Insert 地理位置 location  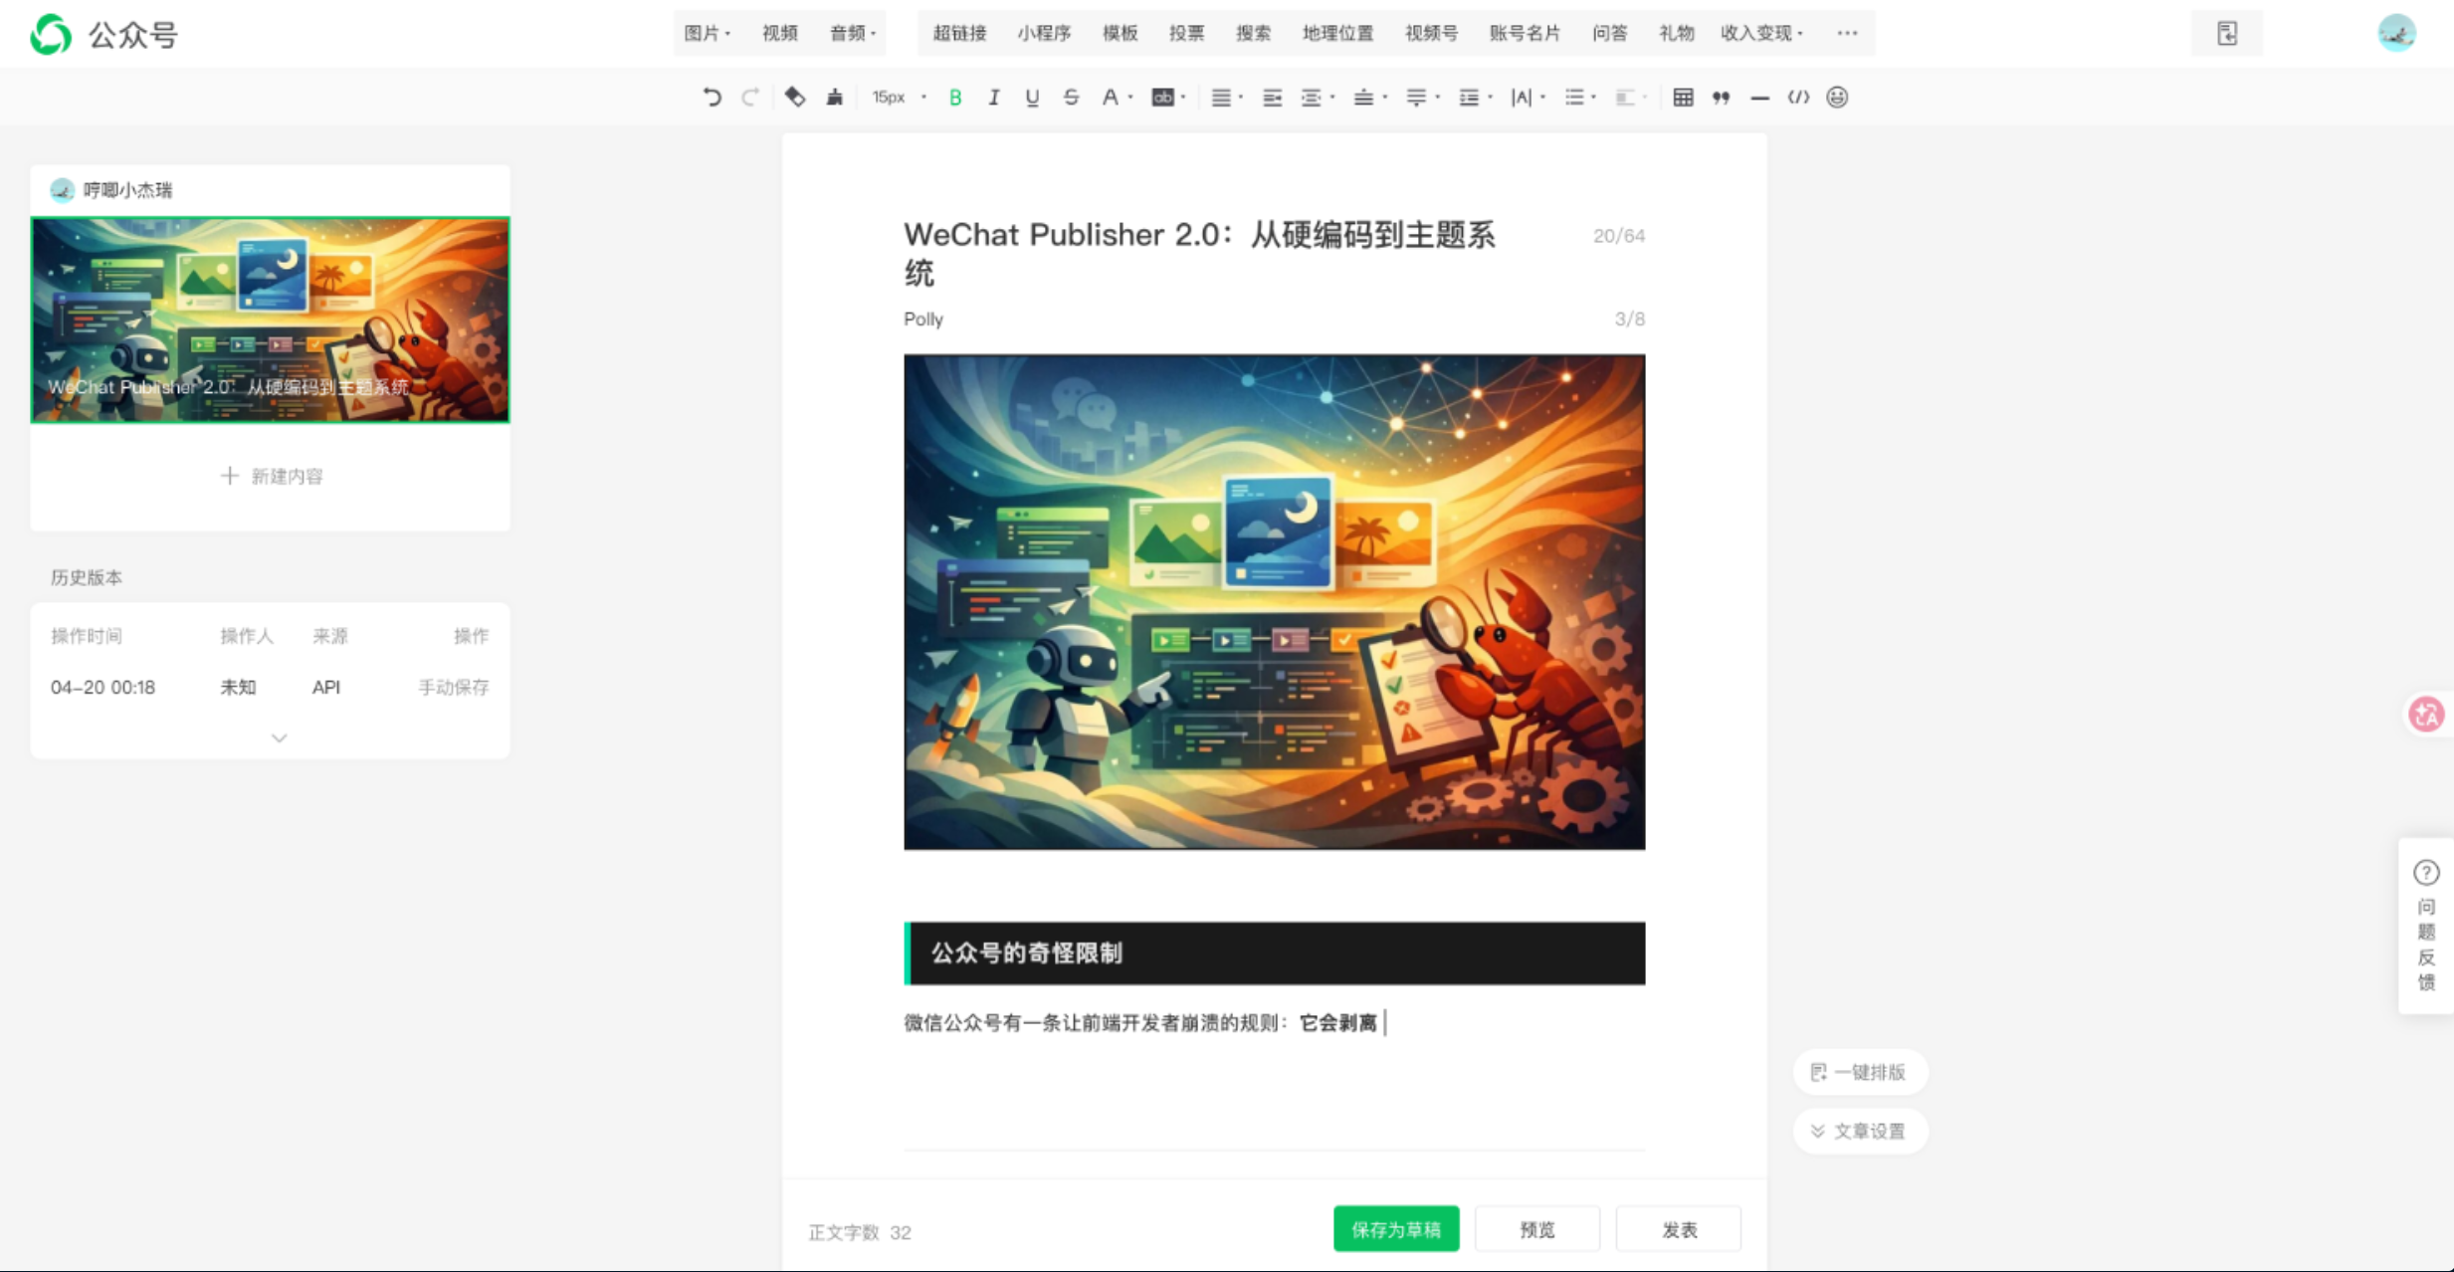pos(1338,33)
